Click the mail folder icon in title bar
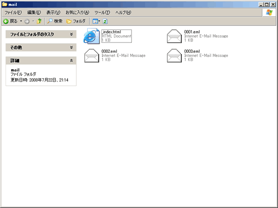The image size is (278, 208). (x=5, y=5)
